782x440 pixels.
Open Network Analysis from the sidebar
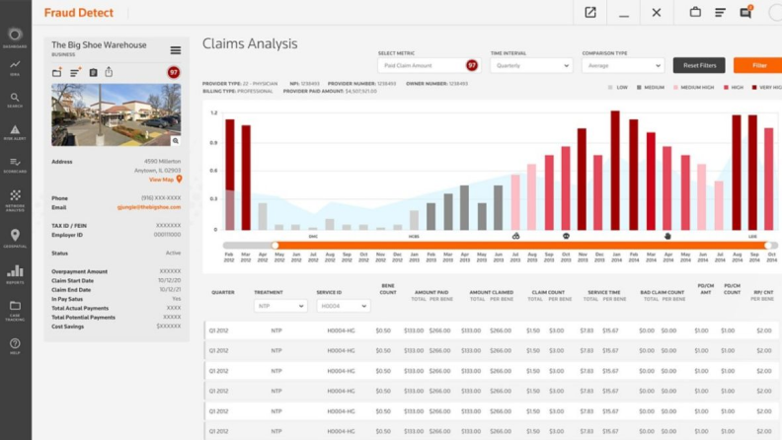15,199
